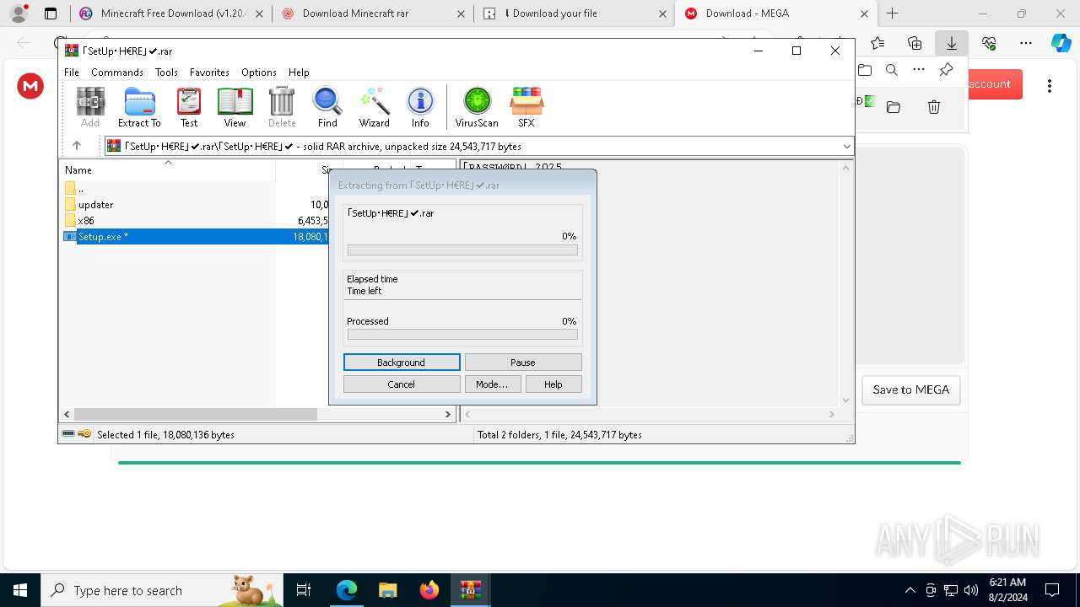Open a new browser tab
This screenshot has width=1080, height=607.
pos(893,13)
